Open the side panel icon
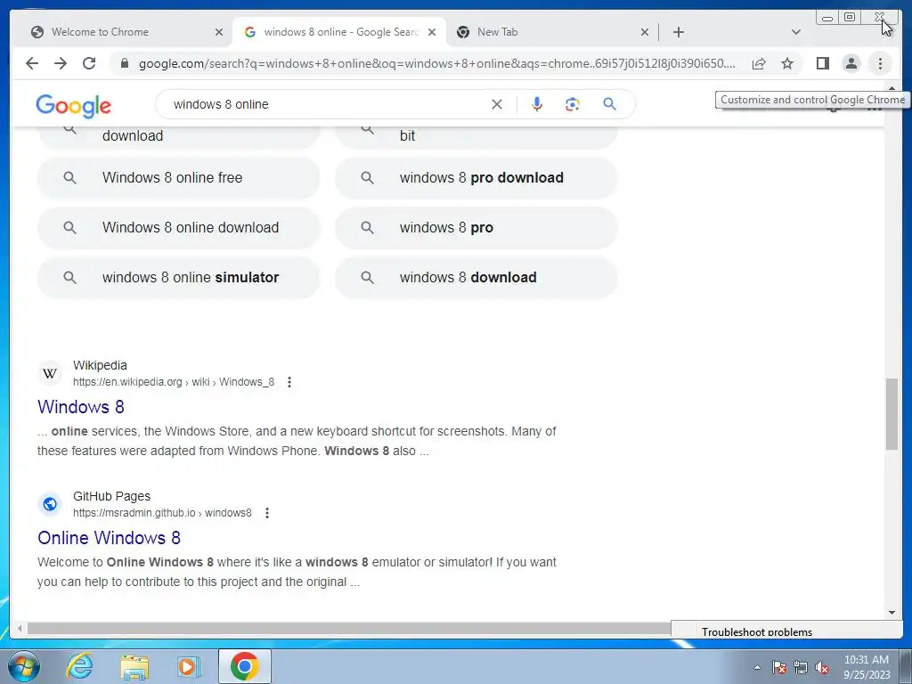This screenshot has height=684, width=912. tap(822, 63)
